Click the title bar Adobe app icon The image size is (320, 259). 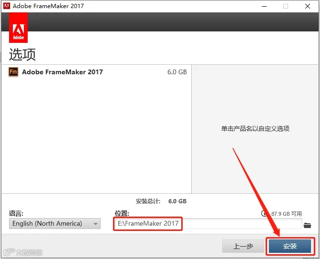tap(7, 6)
